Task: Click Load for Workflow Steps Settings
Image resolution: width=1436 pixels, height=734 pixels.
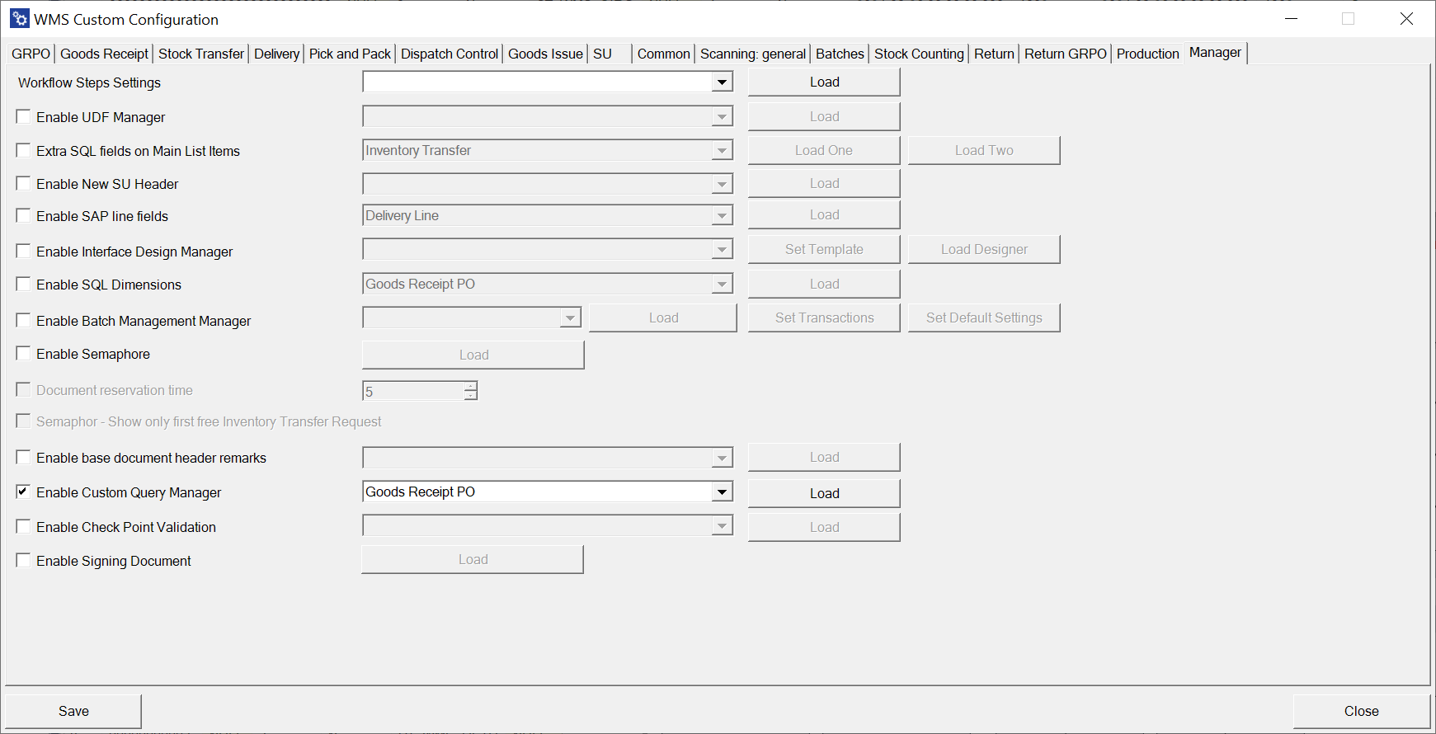Action: (x=824, y=82)
